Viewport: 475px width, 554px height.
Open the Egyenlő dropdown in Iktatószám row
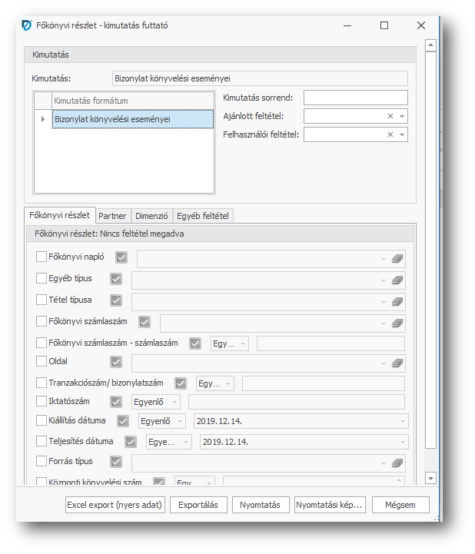point(174,401)
